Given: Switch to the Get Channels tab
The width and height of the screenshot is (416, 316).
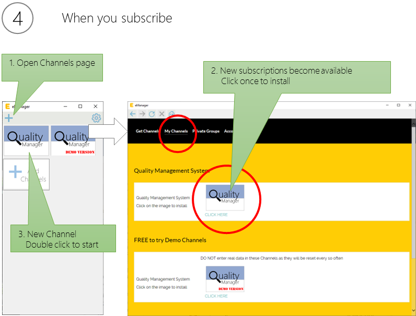Looking at the screenshot, I should [147, 131].
